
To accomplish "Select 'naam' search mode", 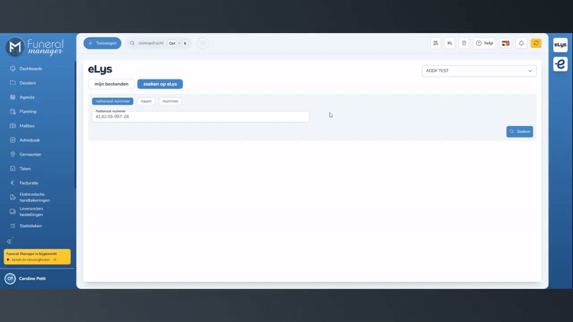I will 146,101.
